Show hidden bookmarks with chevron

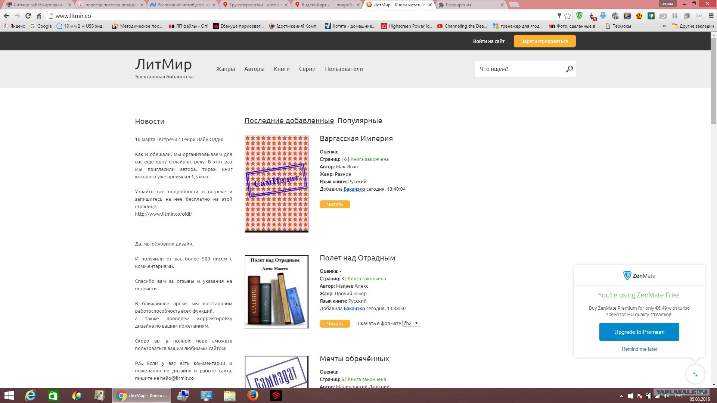pyautogui.click(x=664, y=26)
